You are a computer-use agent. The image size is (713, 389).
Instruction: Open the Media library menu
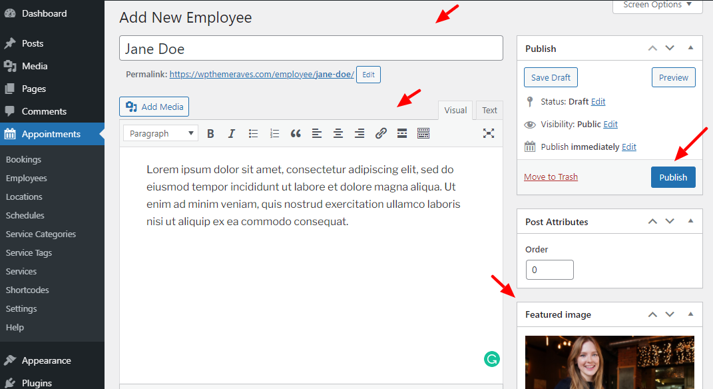click(x=35, y=66)
